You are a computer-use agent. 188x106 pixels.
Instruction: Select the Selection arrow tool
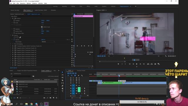pyautogui.click(x=62, y=72)
